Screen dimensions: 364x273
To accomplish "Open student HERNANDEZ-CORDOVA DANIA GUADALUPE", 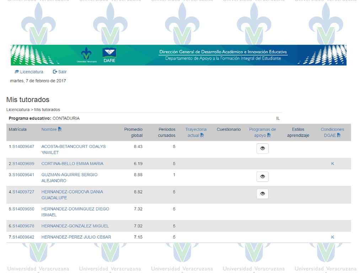I will click(72, 195).
